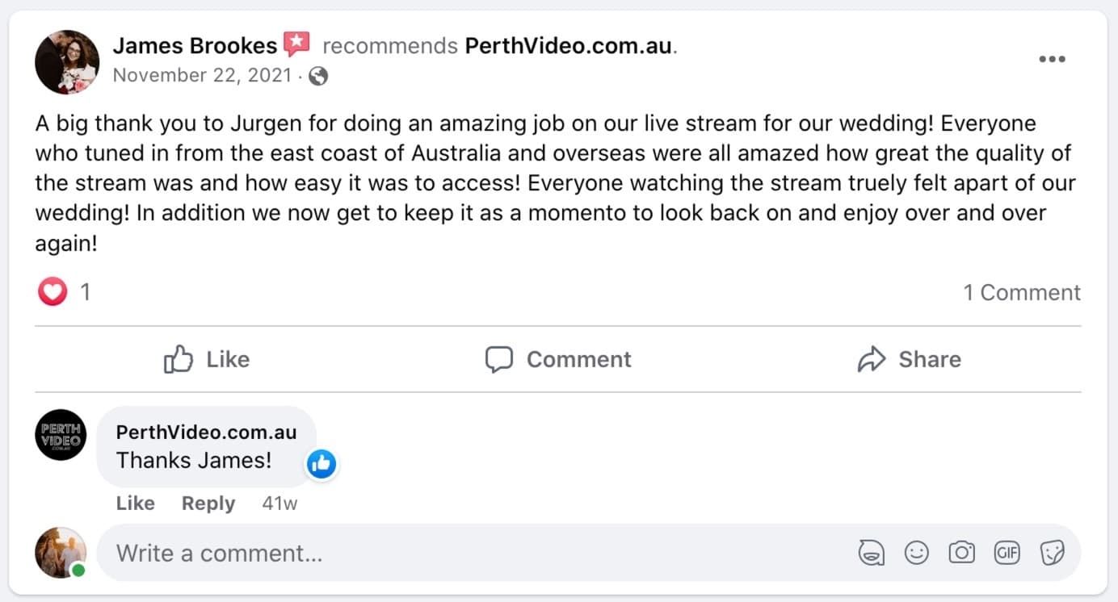Viewport: 1118px width, 602px height.
Task: Click the blue like reaction on comment
Action: pos(322,463)
